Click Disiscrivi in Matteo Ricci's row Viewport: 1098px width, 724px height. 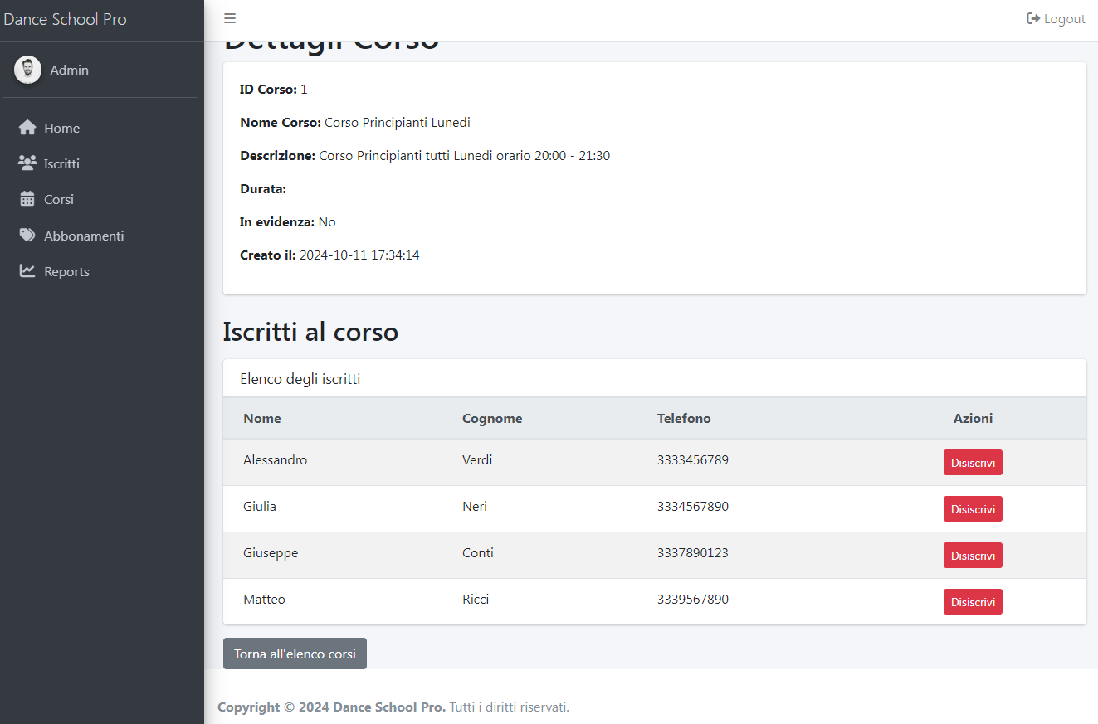point(973,602)
